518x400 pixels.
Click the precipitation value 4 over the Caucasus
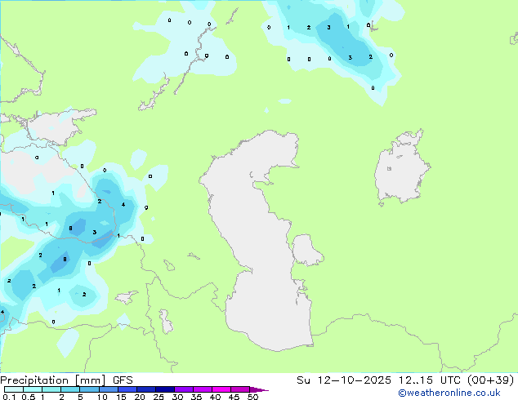pos(123,205)
